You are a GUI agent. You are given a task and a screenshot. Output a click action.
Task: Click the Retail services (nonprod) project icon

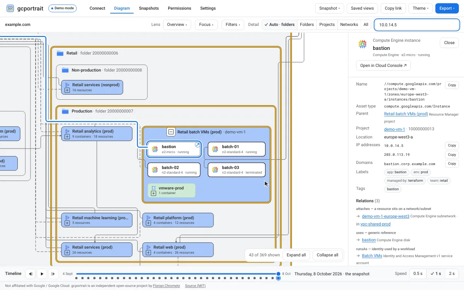coord(67,85)
